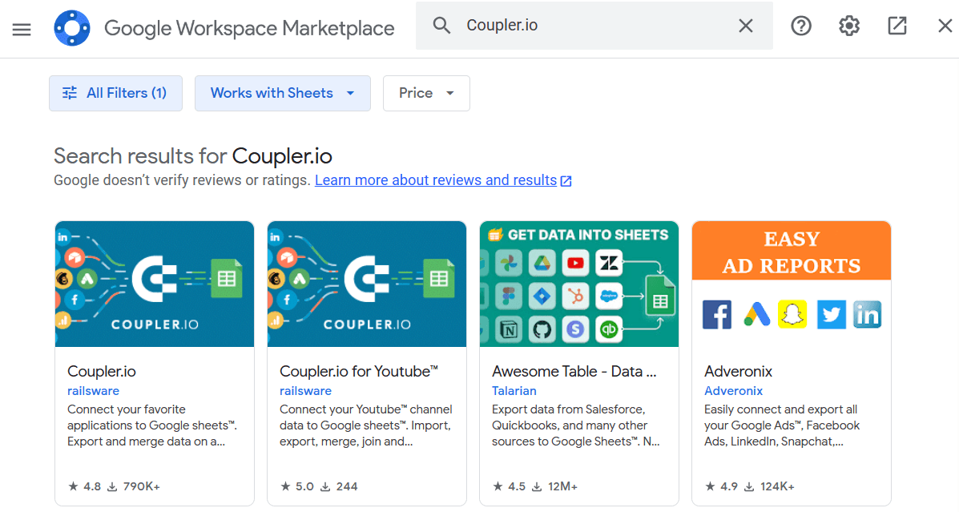Click the Google Workspace Marketplace logo

point(71,28)
